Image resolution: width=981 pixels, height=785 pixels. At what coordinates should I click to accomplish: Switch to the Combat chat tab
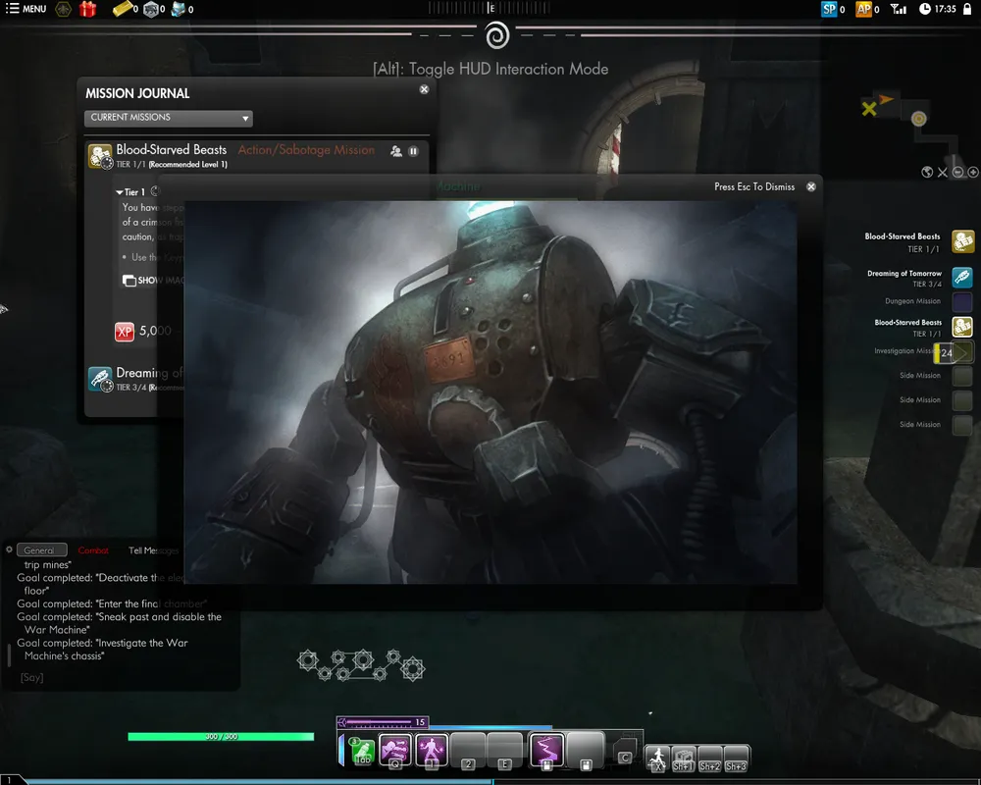click(x=93, y=550)
